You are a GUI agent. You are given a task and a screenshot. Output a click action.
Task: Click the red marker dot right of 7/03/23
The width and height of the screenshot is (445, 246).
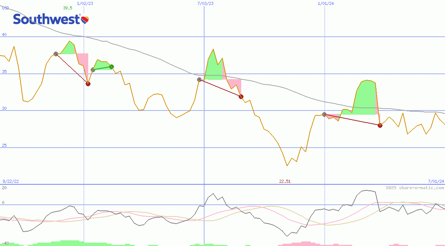coord(241,97)
